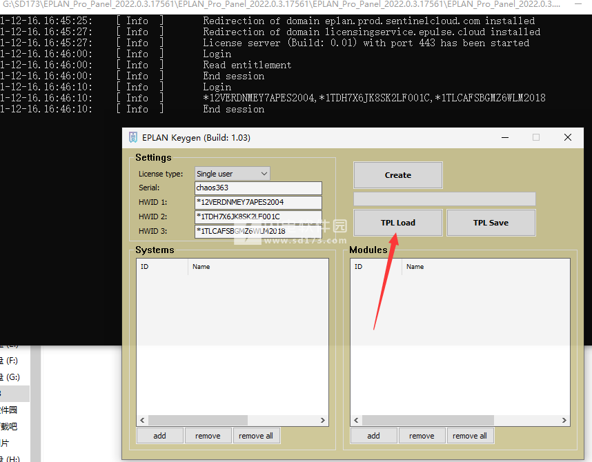Screen dimensions: 592x462
Task: Click the ID column header in Systems
Action: point(162,266)
